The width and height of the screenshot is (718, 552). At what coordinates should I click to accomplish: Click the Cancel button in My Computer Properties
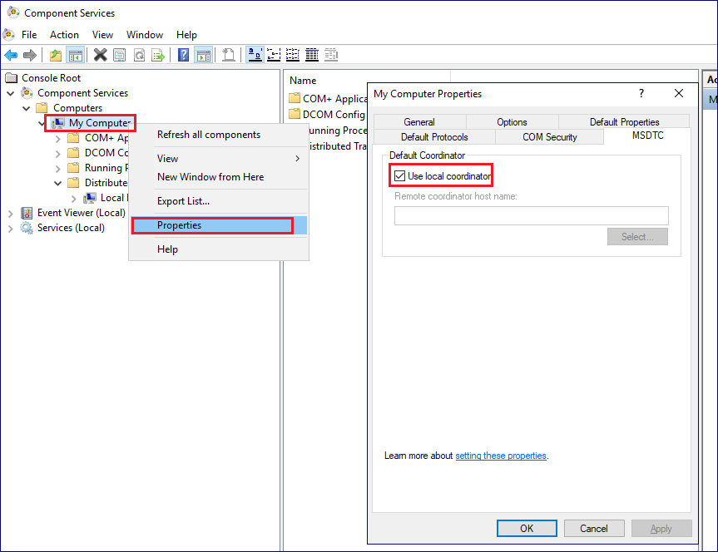pyautogui.click(x=594, y=528)
